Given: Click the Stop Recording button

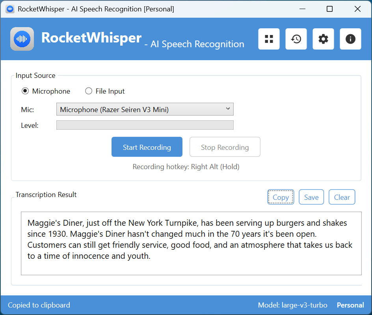Looking at the screenshot, I should [x=225, y=147].
